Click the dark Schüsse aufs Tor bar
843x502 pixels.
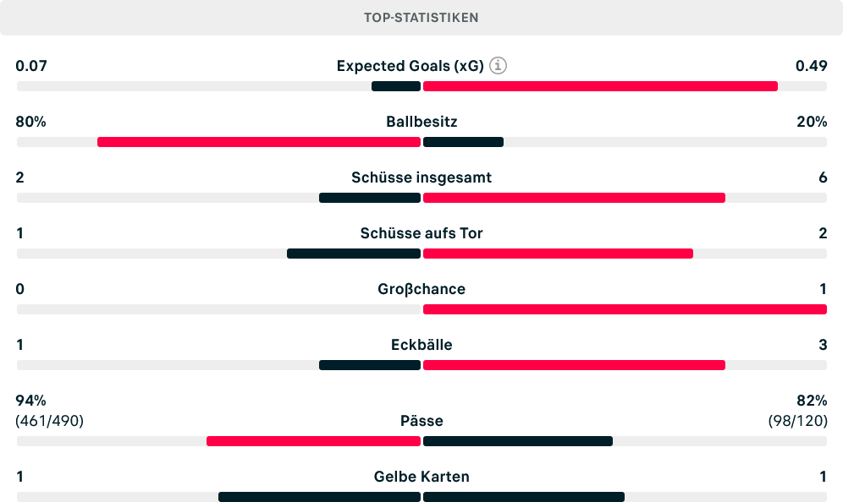point(354,254)
